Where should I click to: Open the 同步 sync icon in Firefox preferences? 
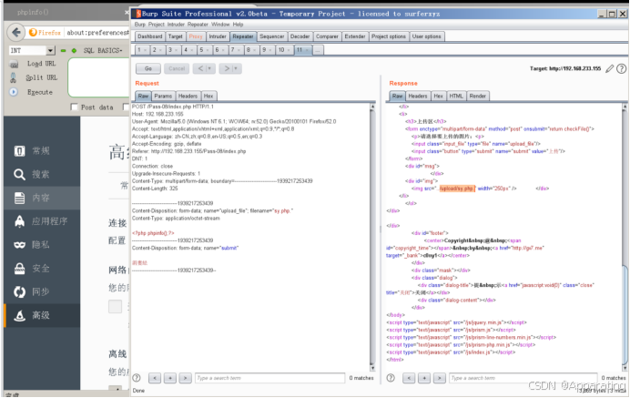point(20,291)
